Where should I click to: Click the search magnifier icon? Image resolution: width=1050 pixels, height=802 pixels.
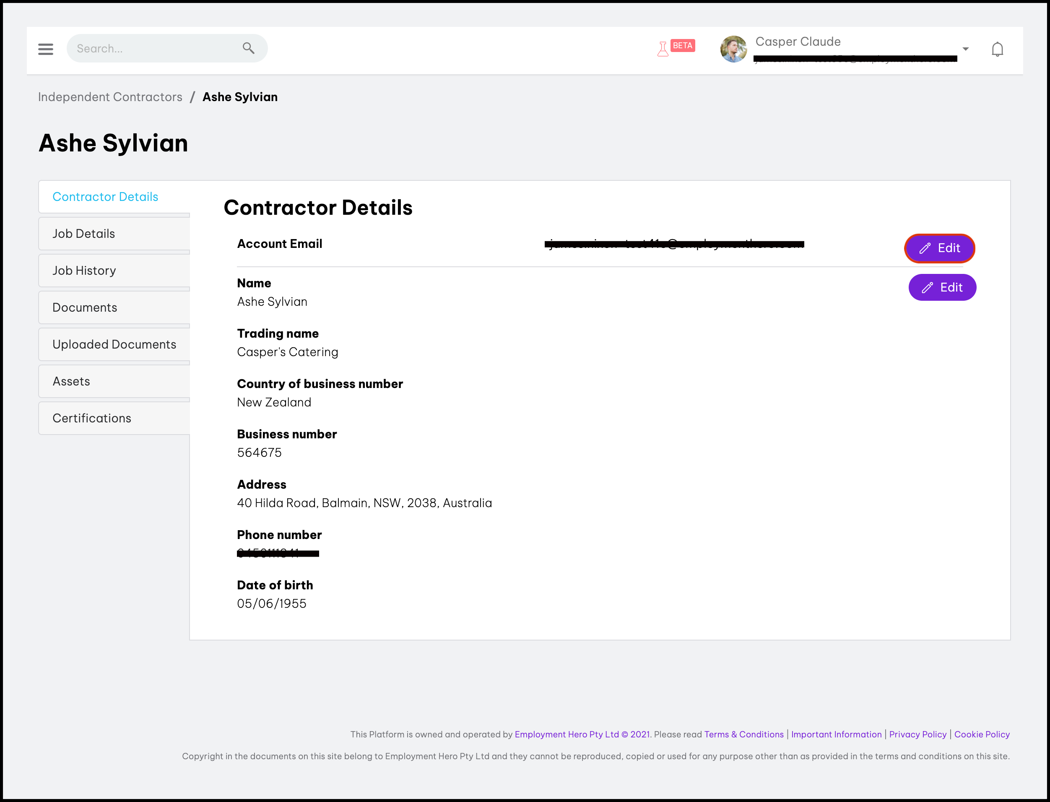coord(248,48)
